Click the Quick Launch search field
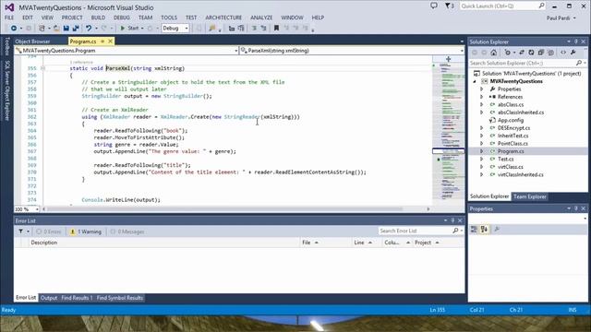Screen dimensions: 591x332 point(502,6)
